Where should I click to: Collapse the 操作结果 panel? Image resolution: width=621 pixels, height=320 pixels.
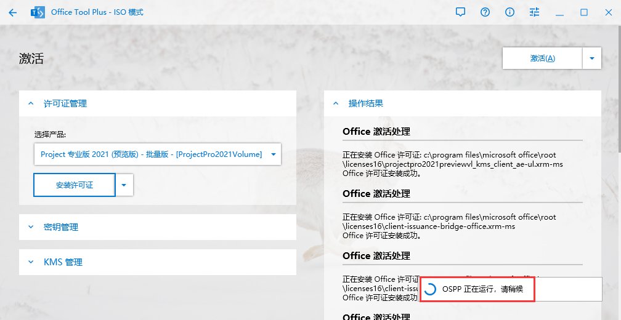[x=463, y=103]
